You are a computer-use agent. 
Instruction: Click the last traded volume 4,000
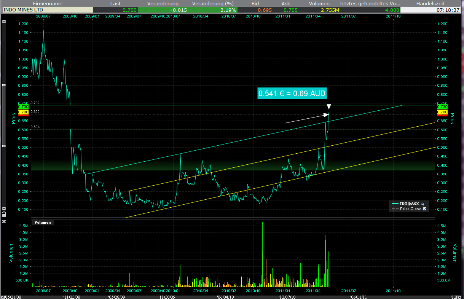point(392,10)
